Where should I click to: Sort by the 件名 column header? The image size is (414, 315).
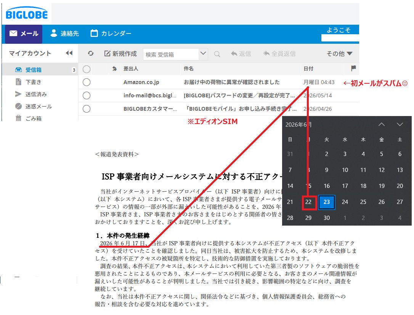point(189,69)
